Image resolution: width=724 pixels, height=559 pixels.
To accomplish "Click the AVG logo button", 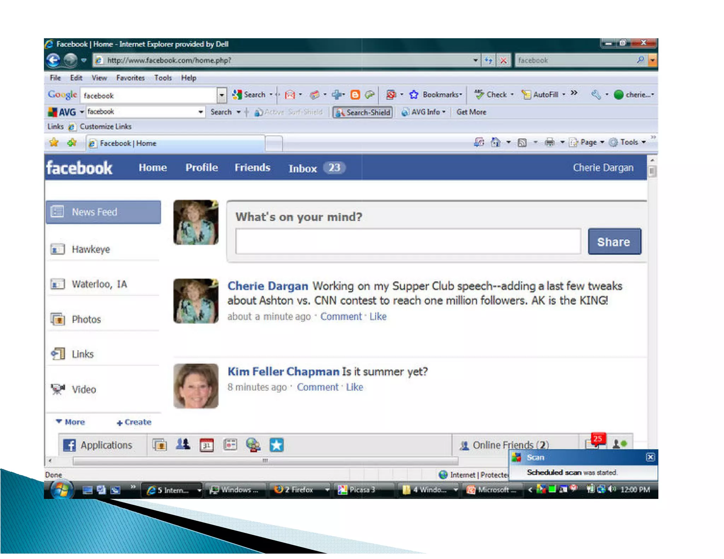I will 62,112.
